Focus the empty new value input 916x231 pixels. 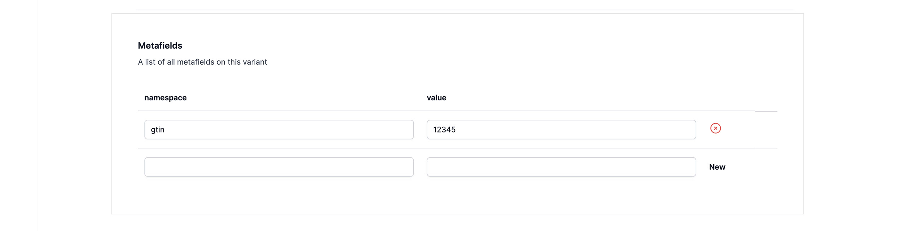click(561, 167)
